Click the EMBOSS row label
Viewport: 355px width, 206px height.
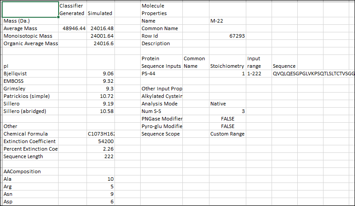[30, 81]
